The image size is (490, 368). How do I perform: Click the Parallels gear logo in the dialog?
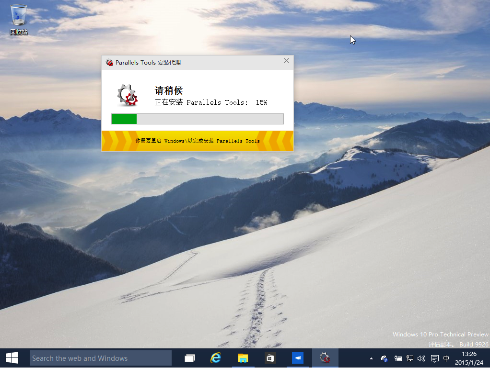coord(127,95)
